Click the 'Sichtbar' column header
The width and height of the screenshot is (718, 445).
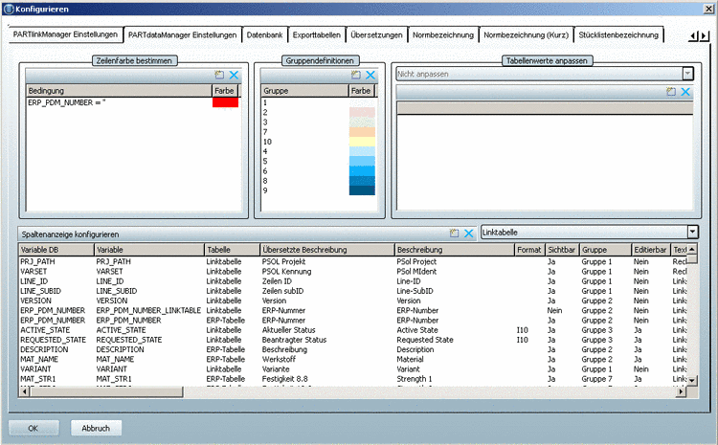click(561, 250)
